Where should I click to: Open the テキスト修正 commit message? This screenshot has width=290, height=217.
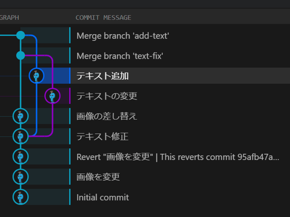(103, 137)
